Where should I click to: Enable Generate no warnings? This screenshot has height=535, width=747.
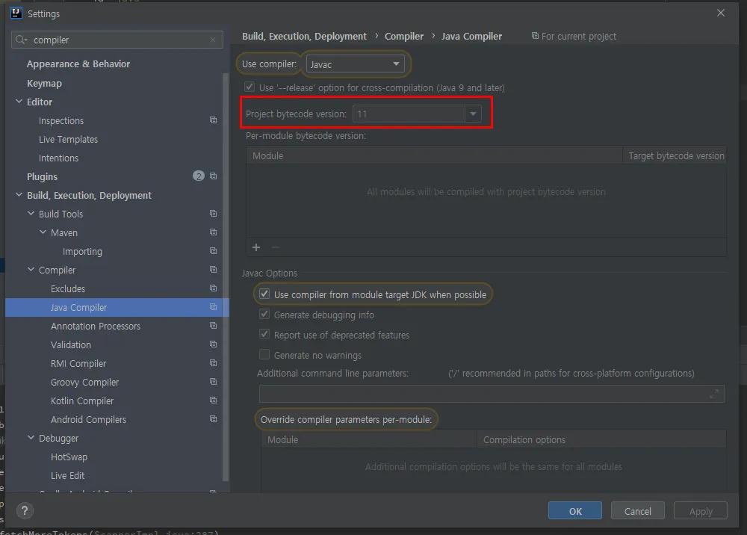[264, 354]
